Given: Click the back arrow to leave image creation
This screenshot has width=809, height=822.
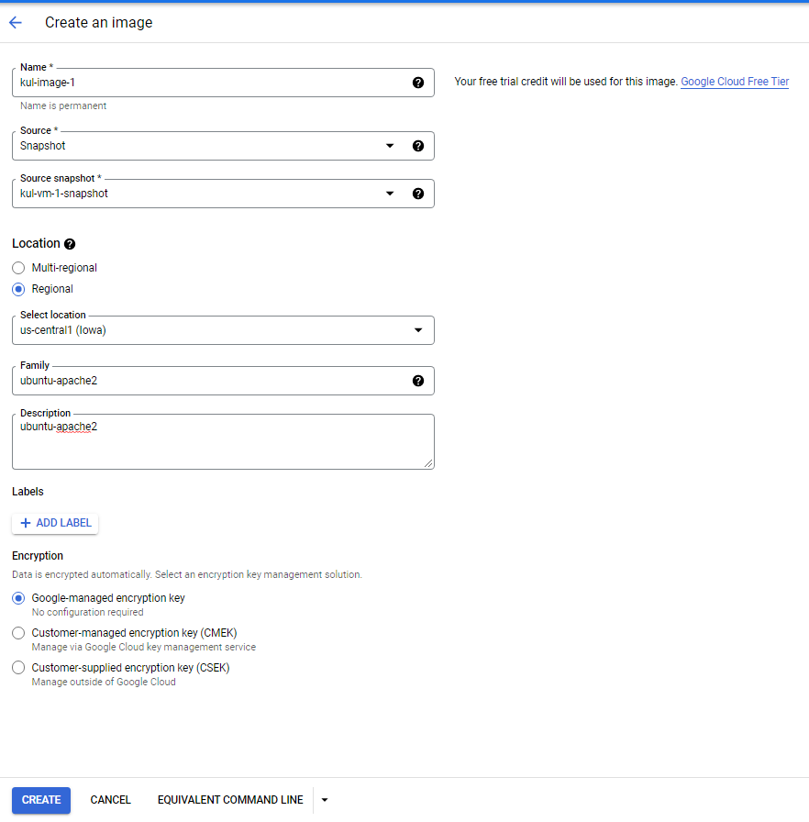Looking at the screenshot, I should click(15, 22).
